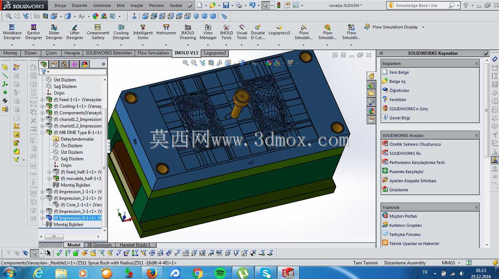Viewport: 499px width, 279px height.
Task: Open the Ejector Designer tool
Action: 34,32
